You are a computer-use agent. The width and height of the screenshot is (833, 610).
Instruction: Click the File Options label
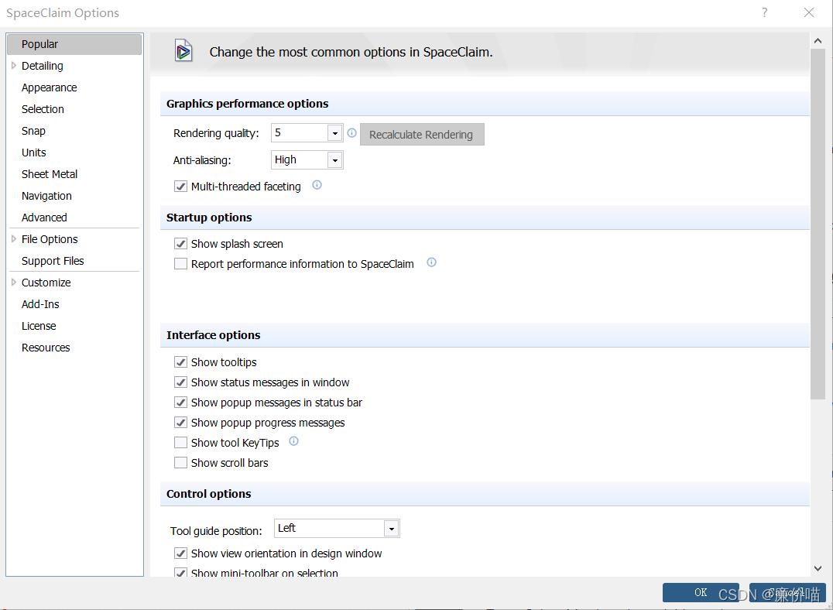click(50, 239)
